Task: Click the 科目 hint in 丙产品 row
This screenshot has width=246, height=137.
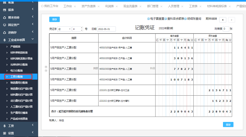Action: [x=153, y=68]
